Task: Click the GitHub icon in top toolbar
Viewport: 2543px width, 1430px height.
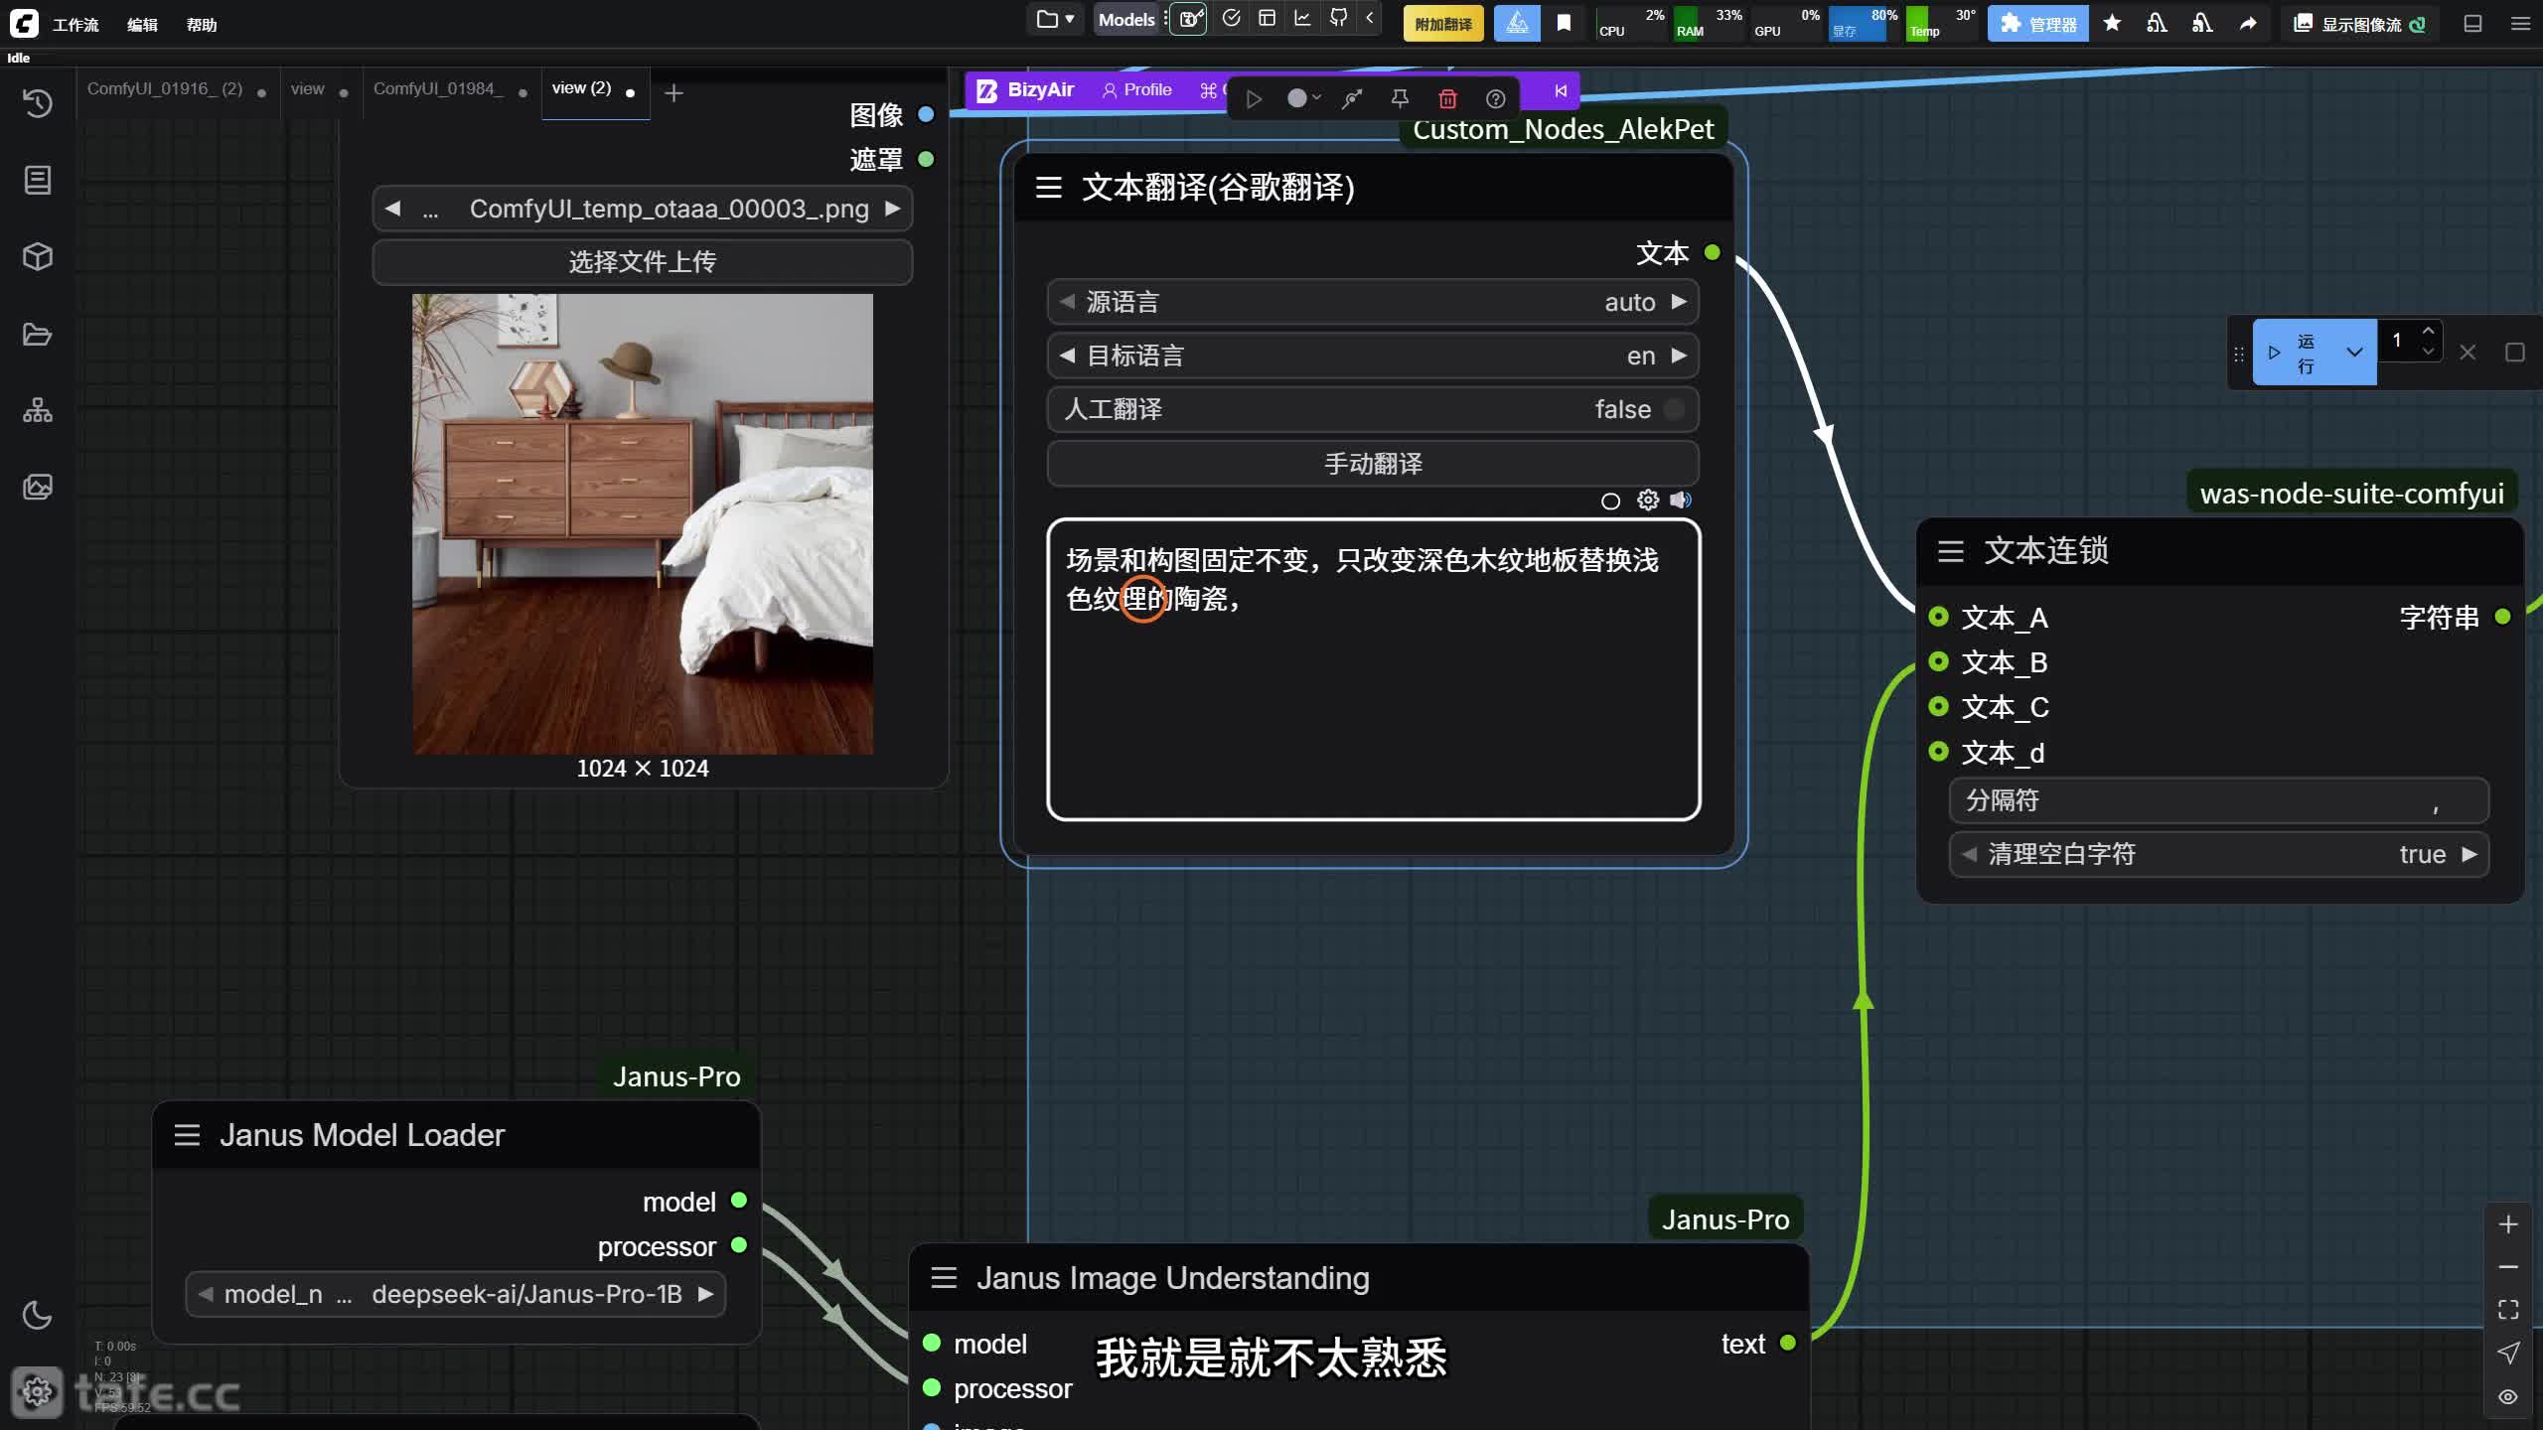Action: 1338,18
